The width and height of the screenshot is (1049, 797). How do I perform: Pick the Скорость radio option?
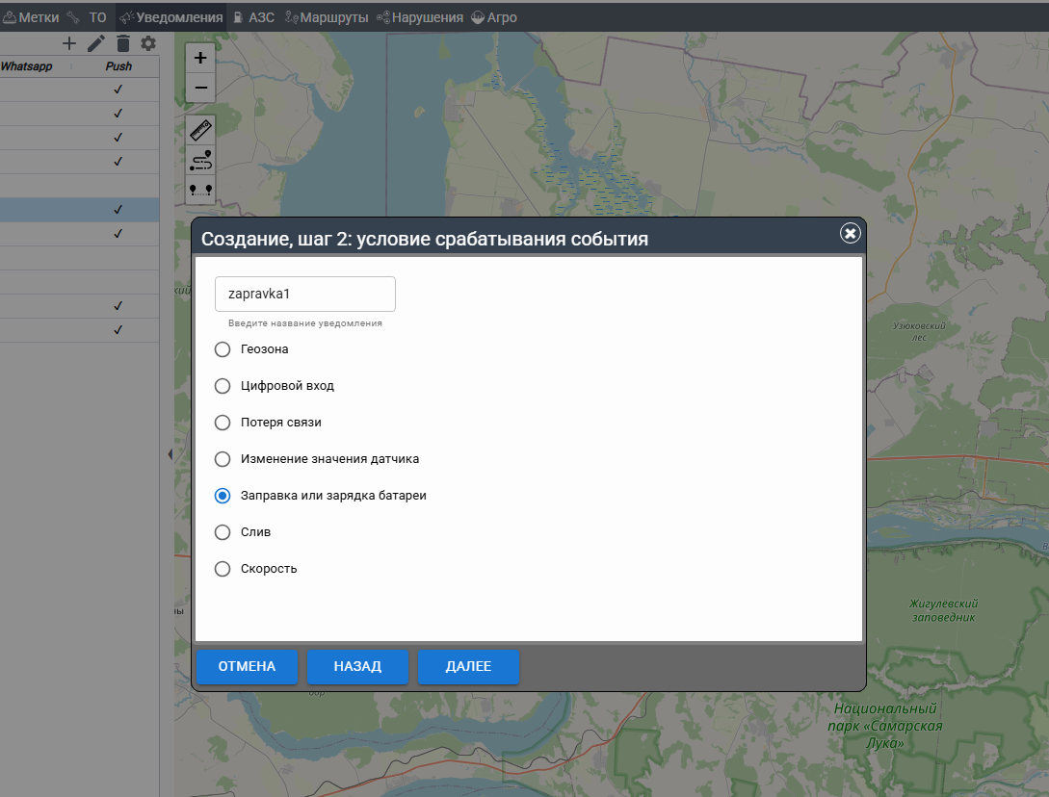(223, 569)
